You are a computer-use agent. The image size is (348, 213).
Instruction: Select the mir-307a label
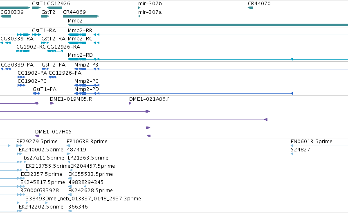[x=150, y=12]
